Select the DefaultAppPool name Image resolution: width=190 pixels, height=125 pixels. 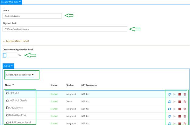click(18, 115)
